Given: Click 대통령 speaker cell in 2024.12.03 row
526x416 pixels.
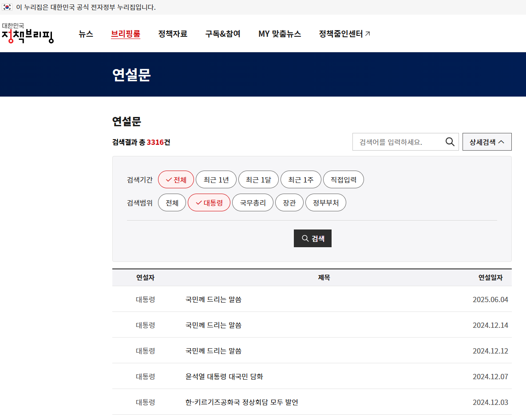Looking at the screenshot, I should pyautogui.click(x=145, y=402).
